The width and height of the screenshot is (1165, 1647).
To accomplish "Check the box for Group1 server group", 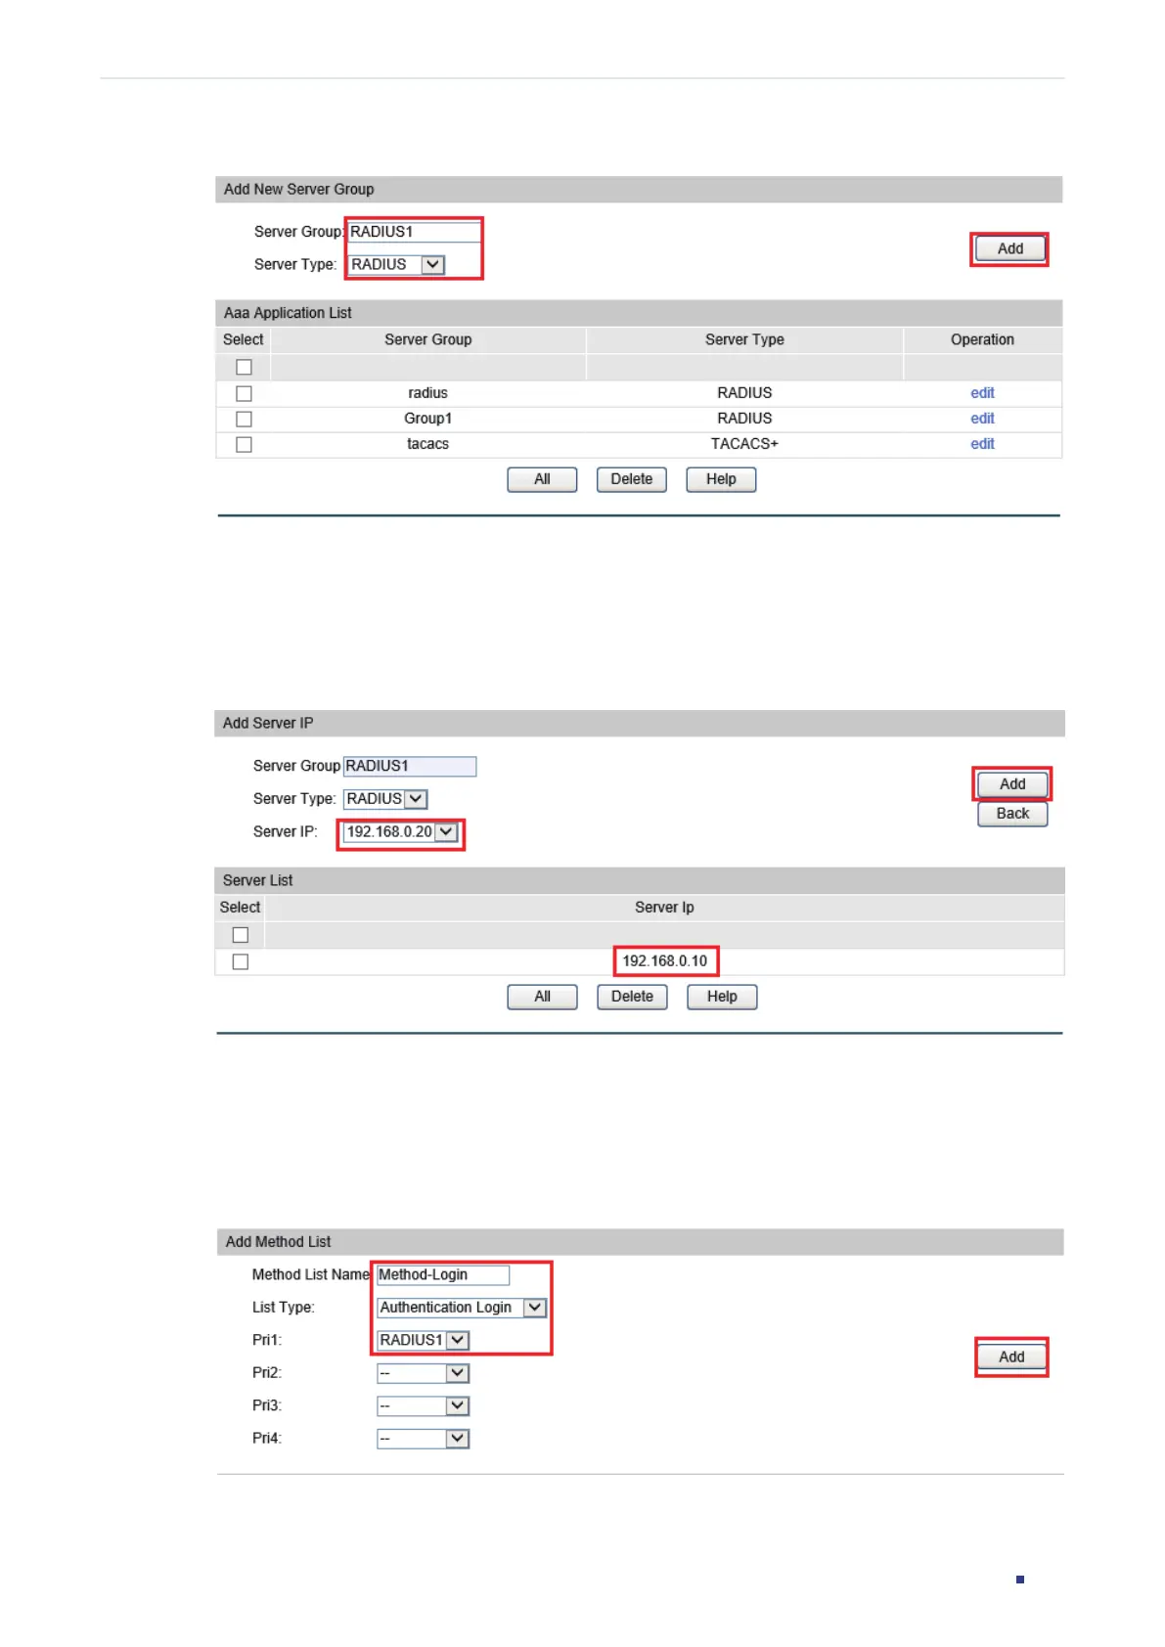I will point(244,419).
